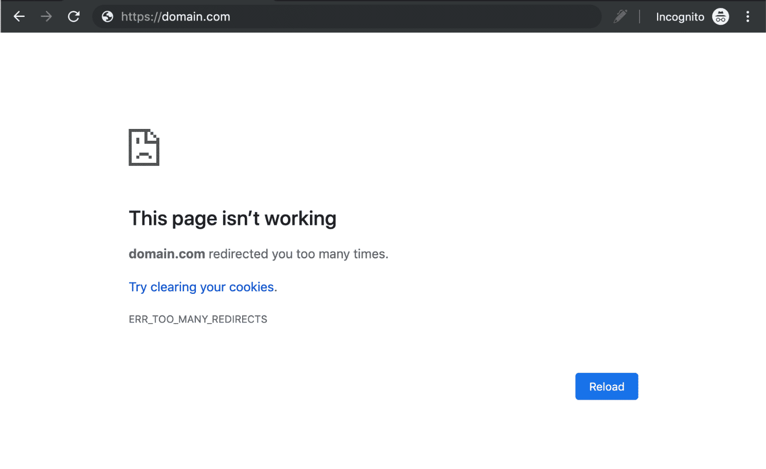
Task: Open the browser options dropdown
Action: pyautogui.click(x=748, y=16)
